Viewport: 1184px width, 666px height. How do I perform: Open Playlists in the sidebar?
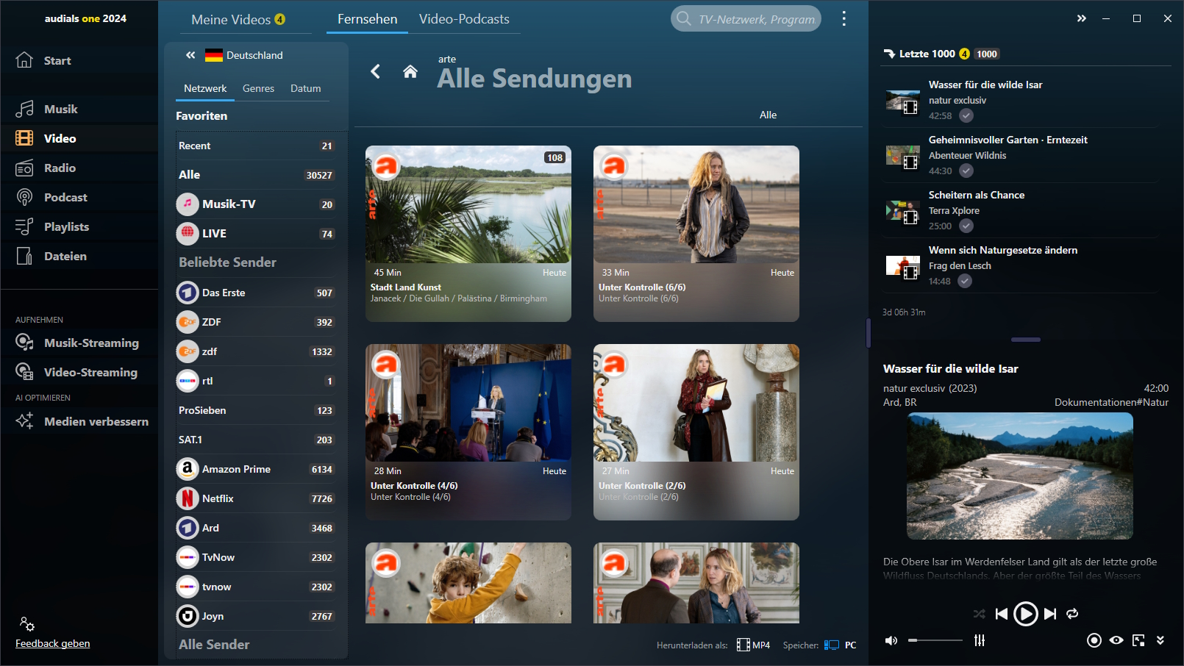point(52,226)
